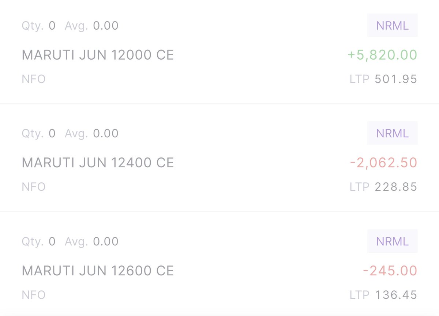This screenshot has width=439, height=316.
Task: Click Avg. 0.00 on 12000 CE row
Action: pos(92,26)
